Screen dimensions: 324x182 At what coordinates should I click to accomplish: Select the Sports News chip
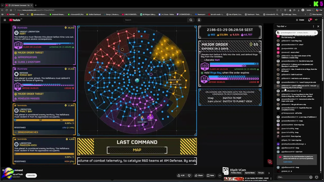point(250,173)
